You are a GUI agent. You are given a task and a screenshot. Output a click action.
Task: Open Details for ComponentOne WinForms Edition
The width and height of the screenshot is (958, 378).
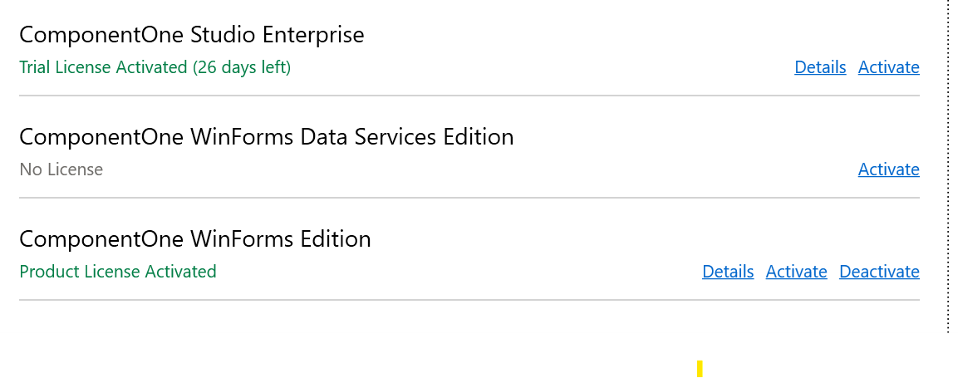(728, 272)
